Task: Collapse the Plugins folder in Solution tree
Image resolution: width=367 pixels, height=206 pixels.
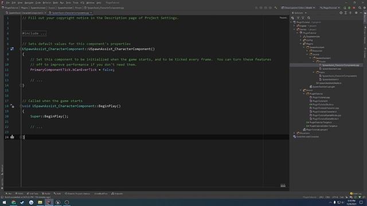Action: click(x=301, y=43)
